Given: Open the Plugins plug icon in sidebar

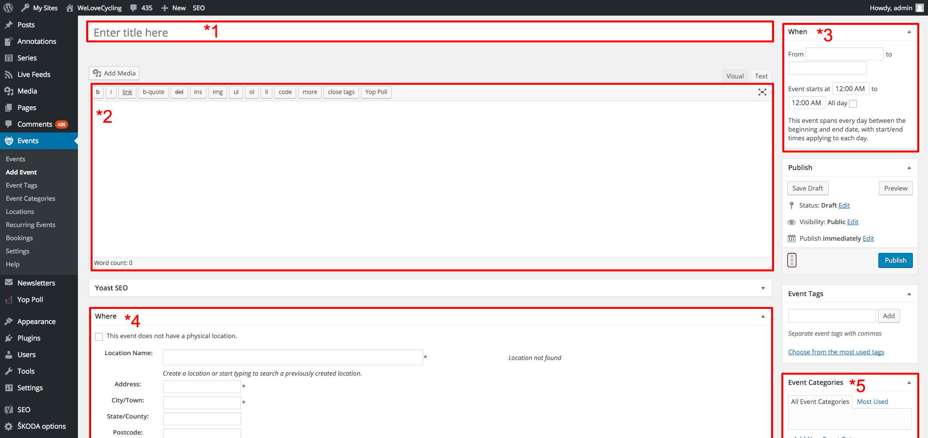Looking at the screenshot, I should point(9,338).
